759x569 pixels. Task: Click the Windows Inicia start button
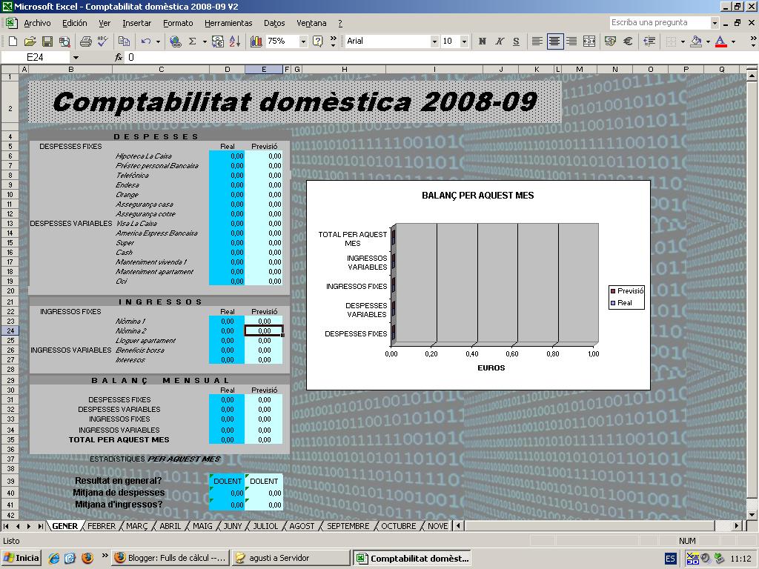[21, 558]
